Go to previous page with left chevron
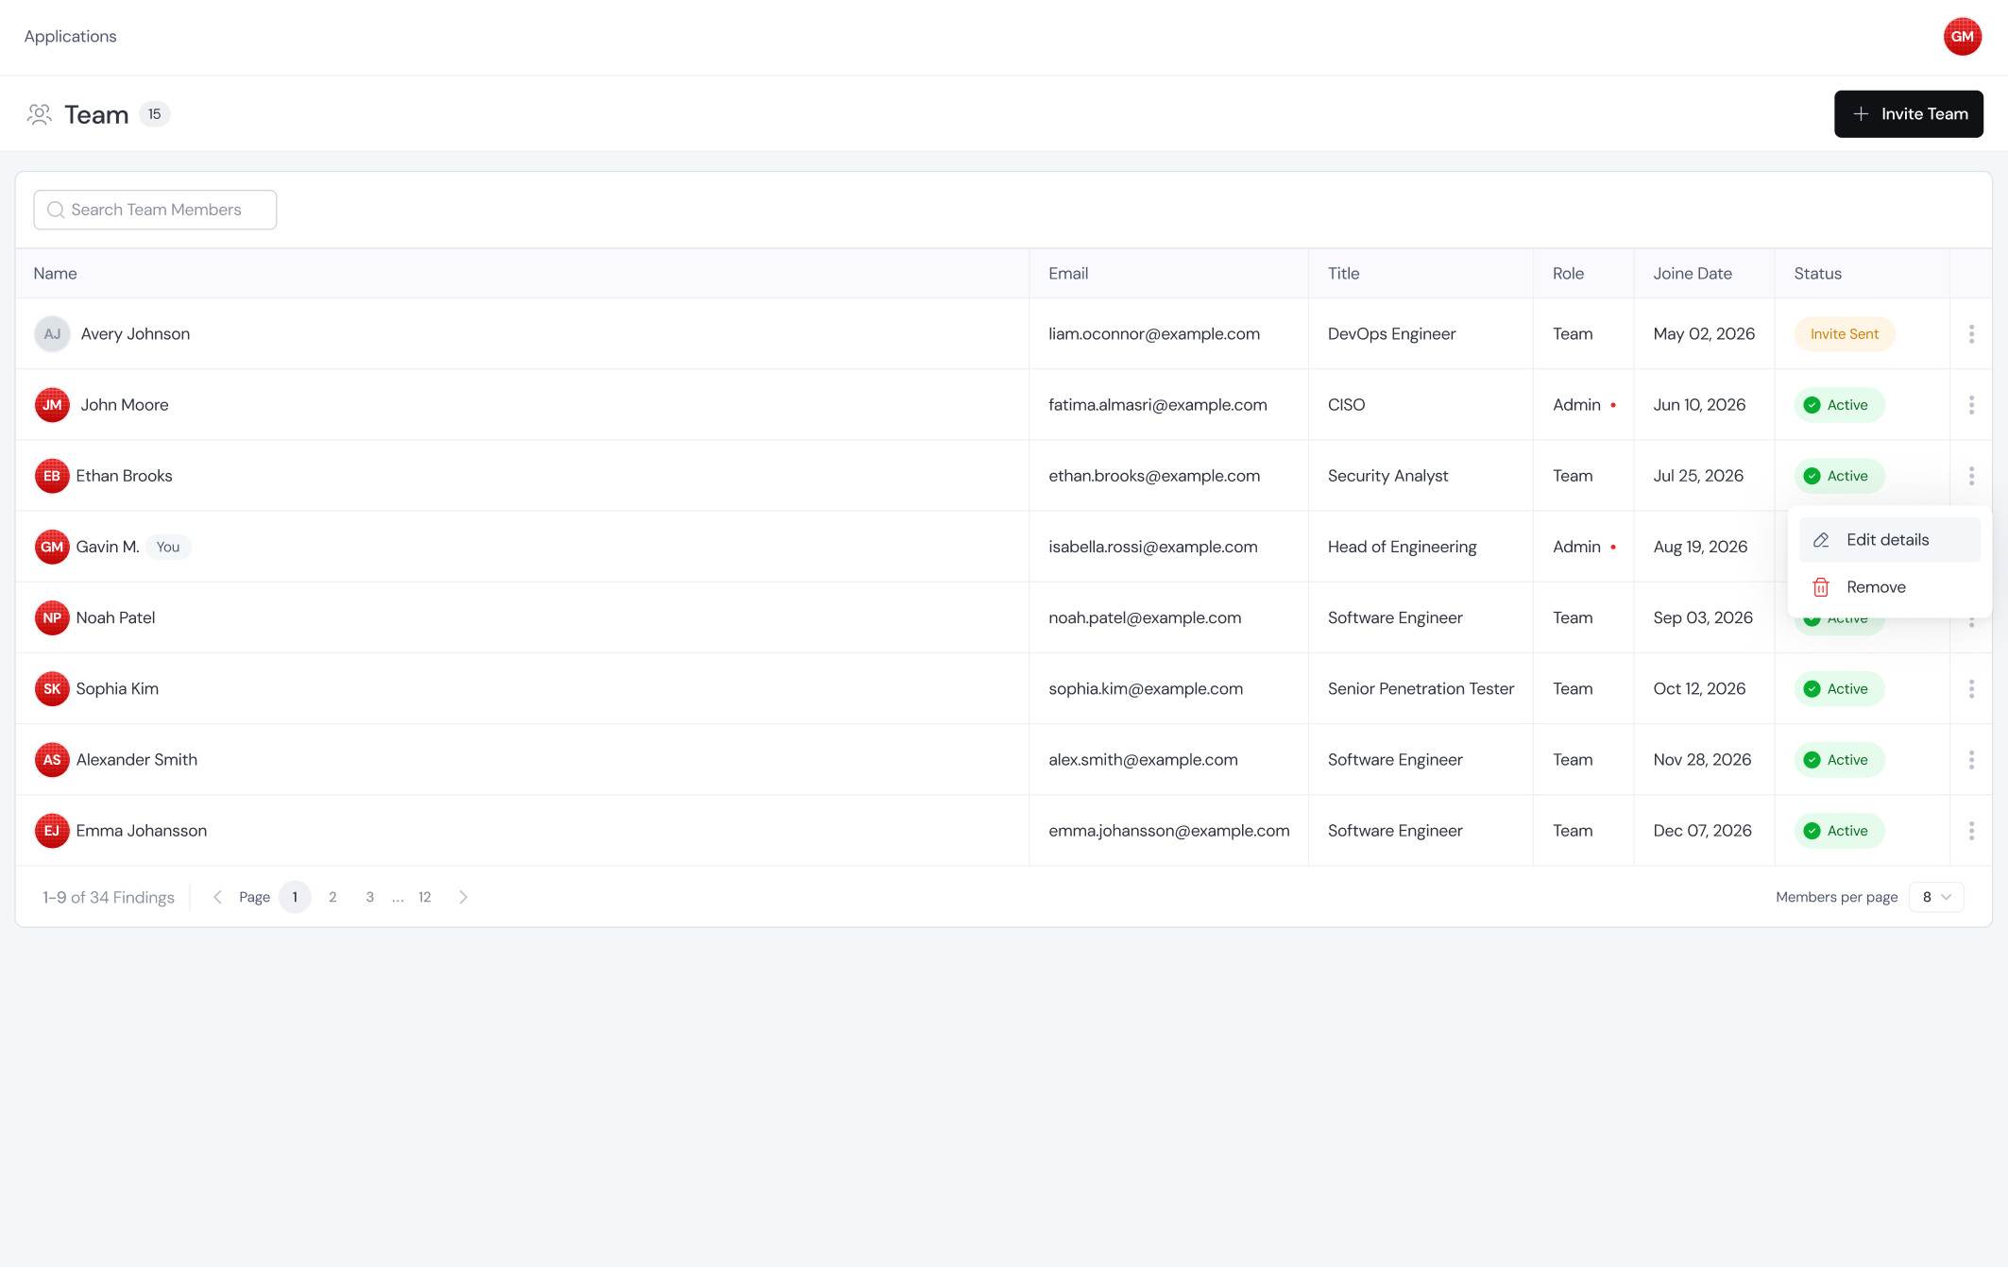This screenshot has height=1267, width=2008. [x=217, y=897]
